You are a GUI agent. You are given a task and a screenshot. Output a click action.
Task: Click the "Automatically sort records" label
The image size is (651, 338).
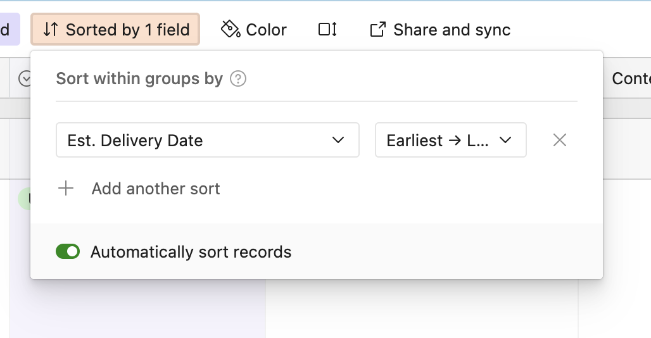(x=191, y=252)
